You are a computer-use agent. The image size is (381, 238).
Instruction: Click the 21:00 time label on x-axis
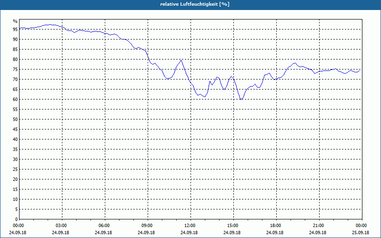tap(319, 226)
